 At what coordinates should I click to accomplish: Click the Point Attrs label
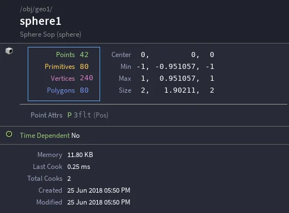[x=46, y=115]
